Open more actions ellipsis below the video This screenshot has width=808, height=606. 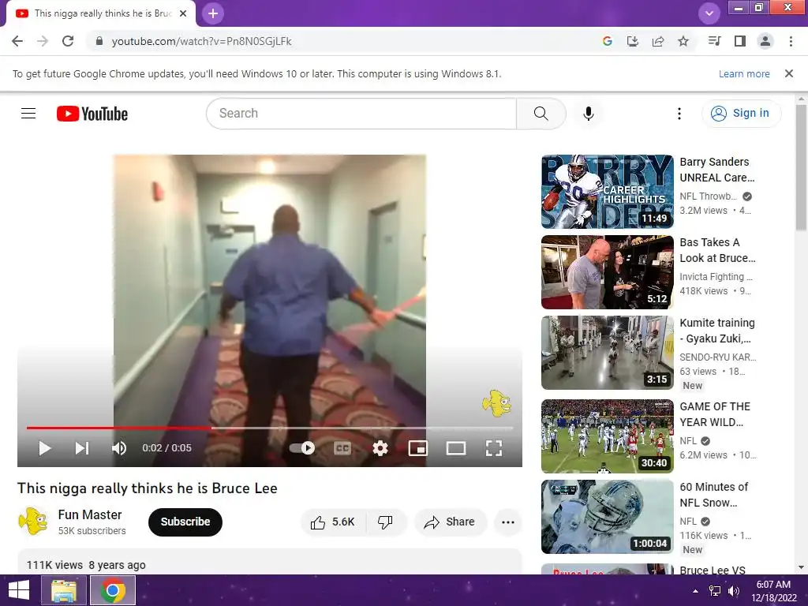tap(508, 522)
